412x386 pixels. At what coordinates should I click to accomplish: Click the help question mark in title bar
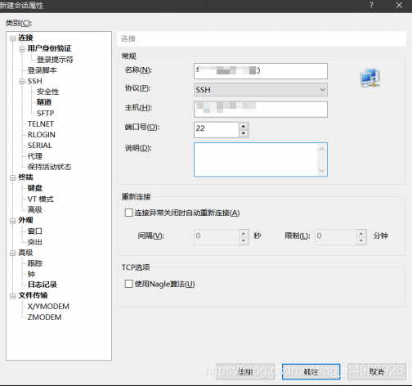371,5
